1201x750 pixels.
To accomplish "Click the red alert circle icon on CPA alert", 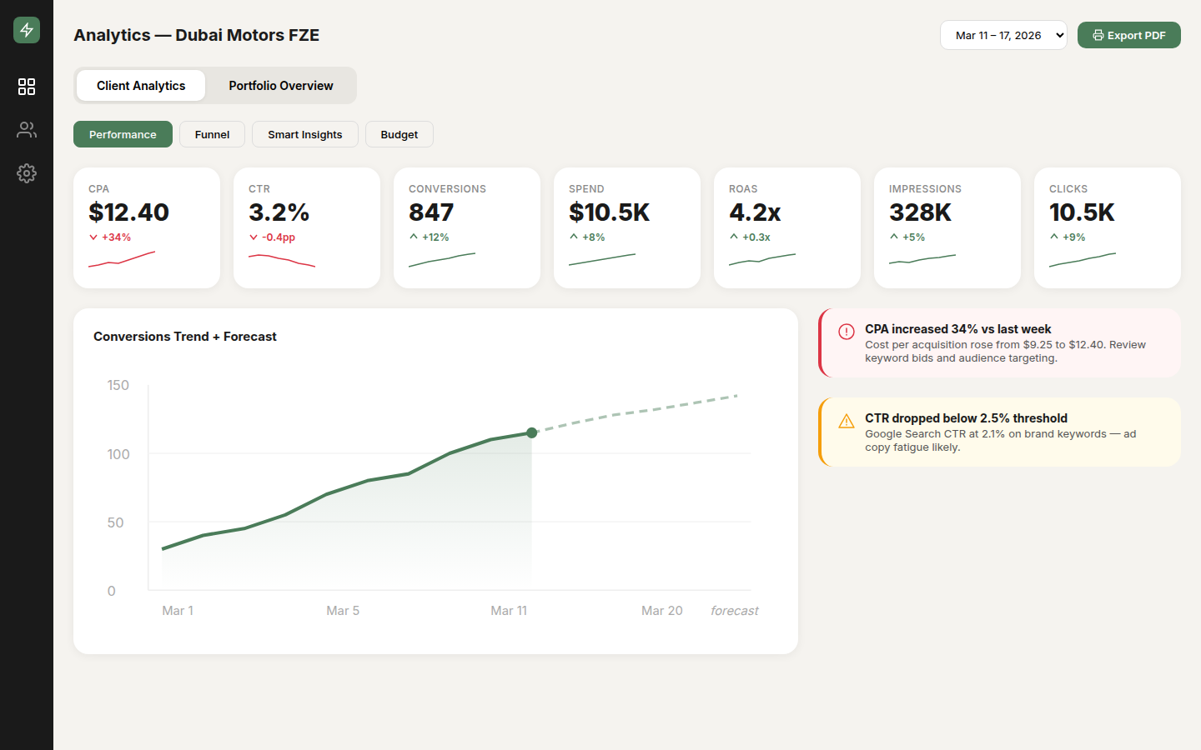I will pos(846,332).
